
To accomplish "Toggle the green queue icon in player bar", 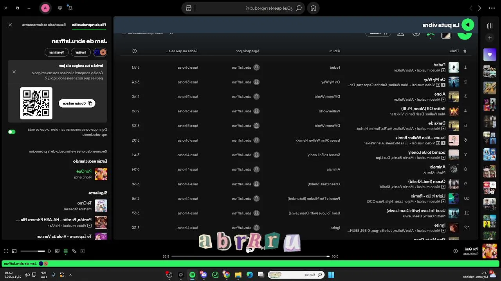I will click(x=66, y=251).
